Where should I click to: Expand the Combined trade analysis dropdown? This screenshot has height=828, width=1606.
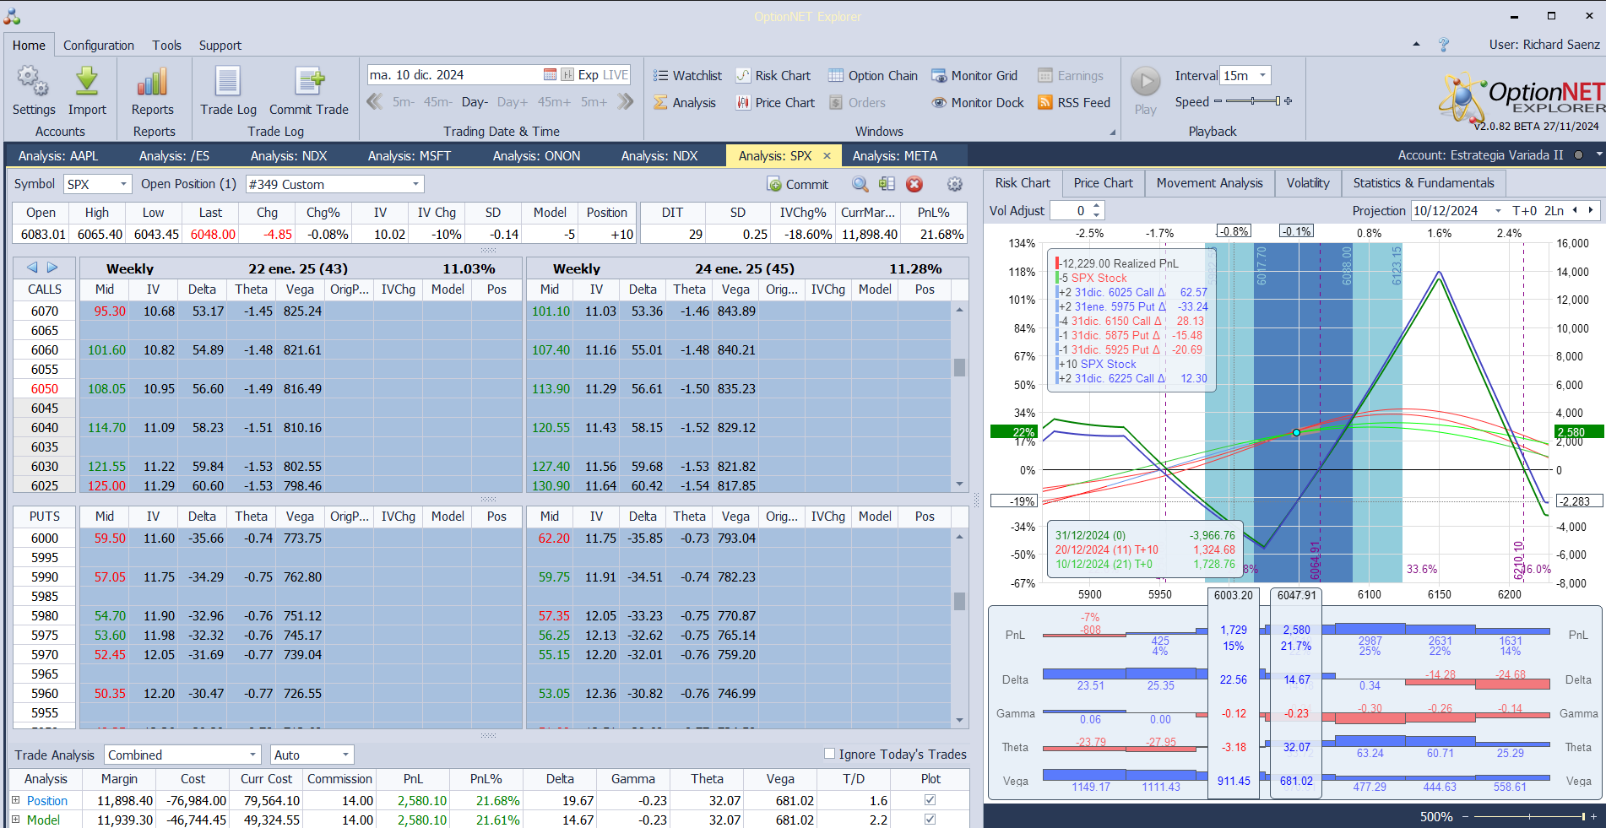pyautogui.click(x=182, y=755)
